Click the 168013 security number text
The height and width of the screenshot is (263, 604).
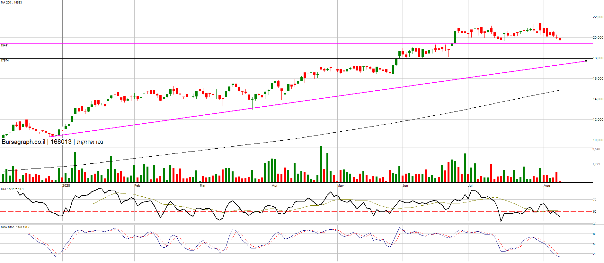[x=61, y=142]
